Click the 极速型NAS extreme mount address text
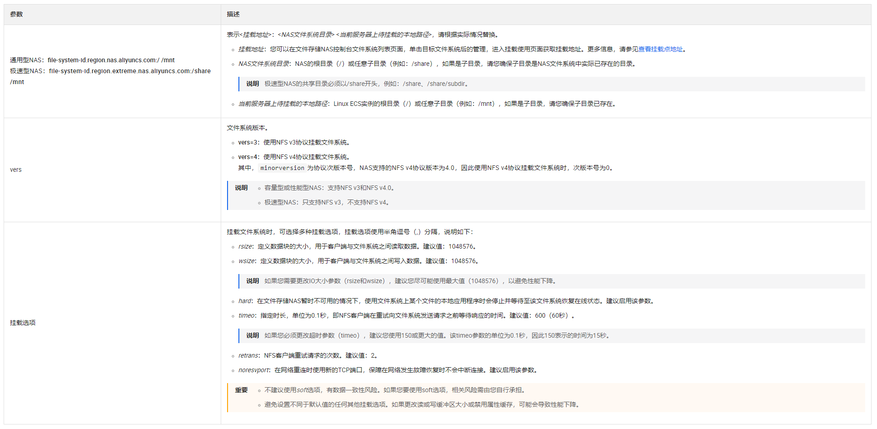Viewport: 877px width, 429px height. click(x=110, y=71)
